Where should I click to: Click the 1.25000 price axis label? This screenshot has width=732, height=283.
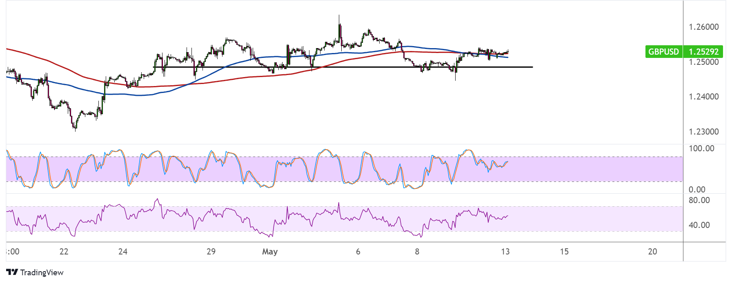703,62
